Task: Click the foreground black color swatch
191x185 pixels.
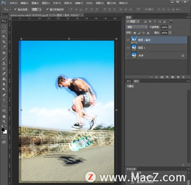Action: tap(3, 130)
